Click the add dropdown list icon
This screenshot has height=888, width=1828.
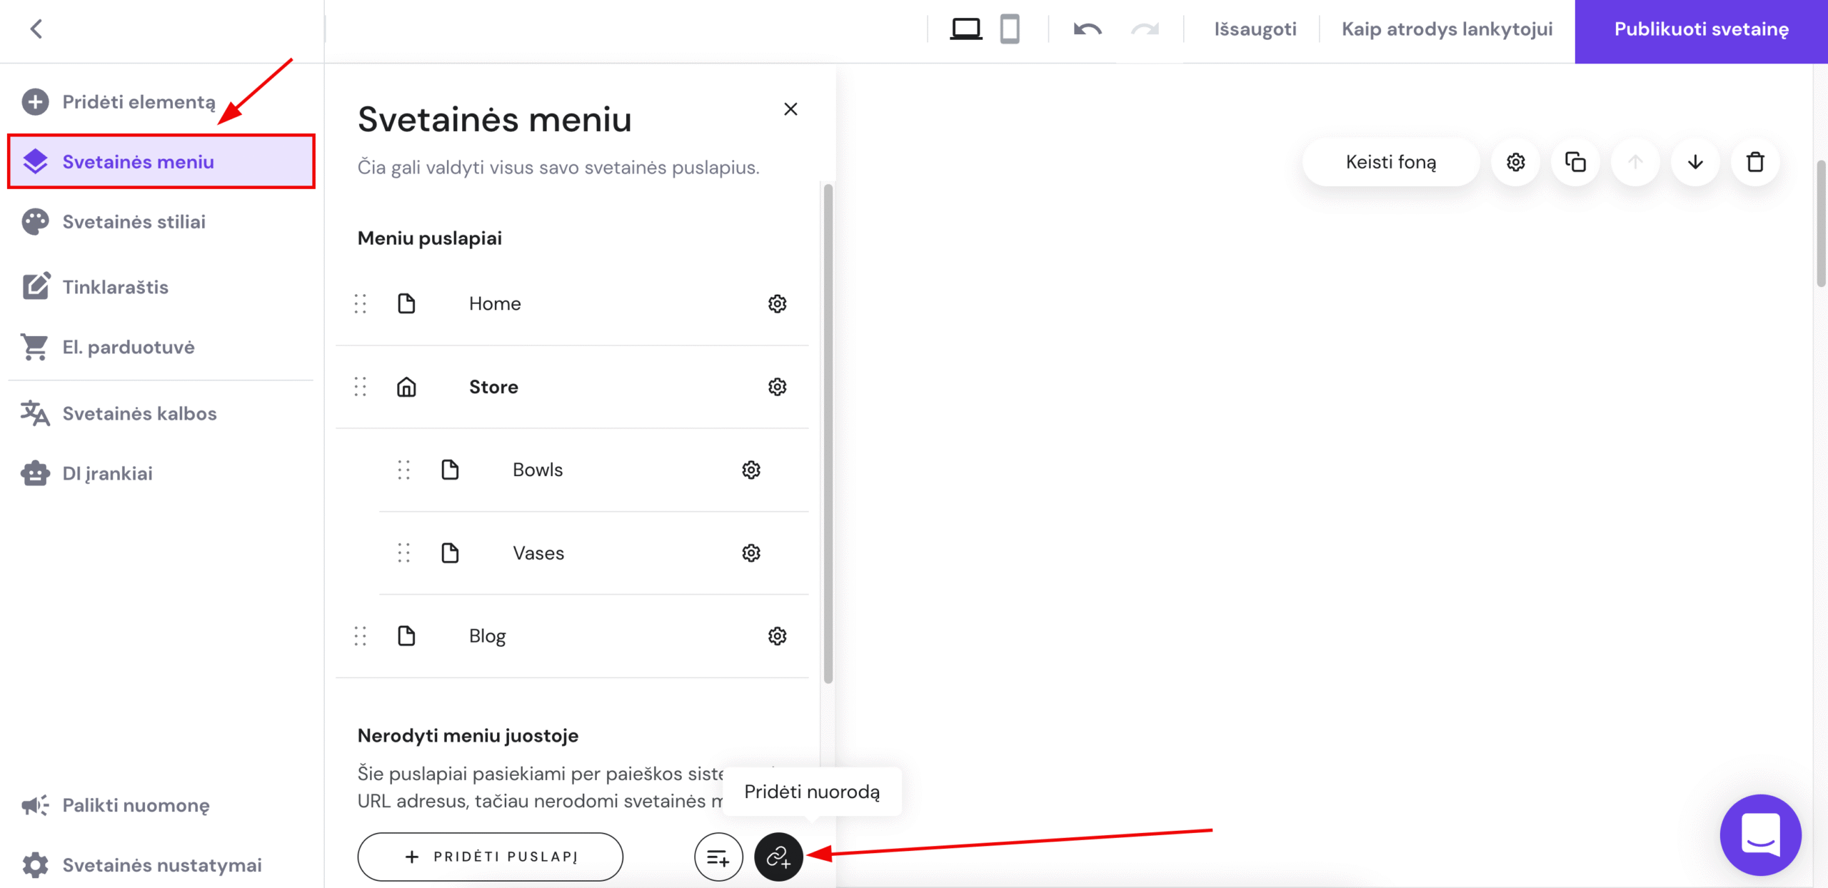(x=718, y=857)
